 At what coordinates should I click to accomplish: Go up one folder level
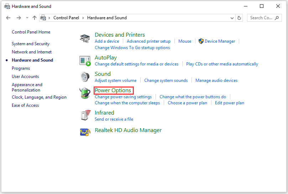[35, 18]
